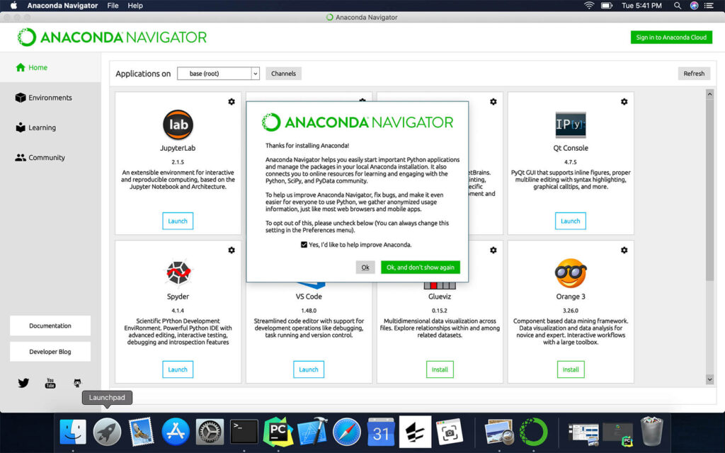Install Orange 3
The width and height of the screenshot is (725, 453).
pyautogui.click(x=571, y=369)
